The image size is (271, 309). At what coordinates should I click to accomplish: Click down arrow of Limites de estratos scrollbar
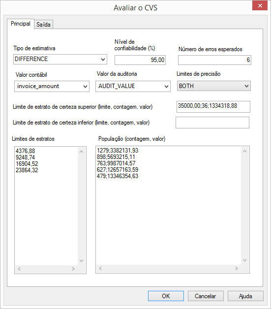click(x=81, y=261)
